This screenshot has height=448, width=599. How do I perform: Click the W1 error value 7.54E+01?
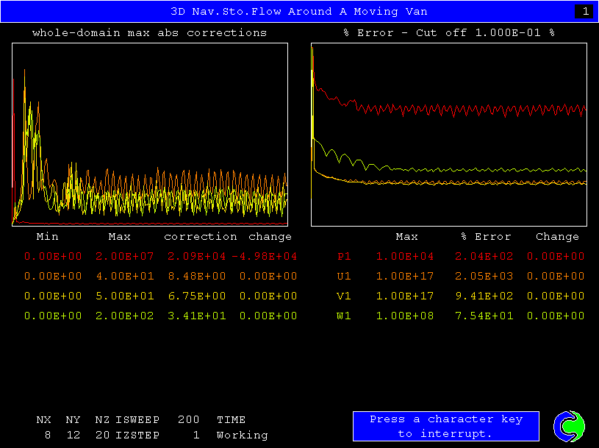pyautogui.click(x=484, y=316)
